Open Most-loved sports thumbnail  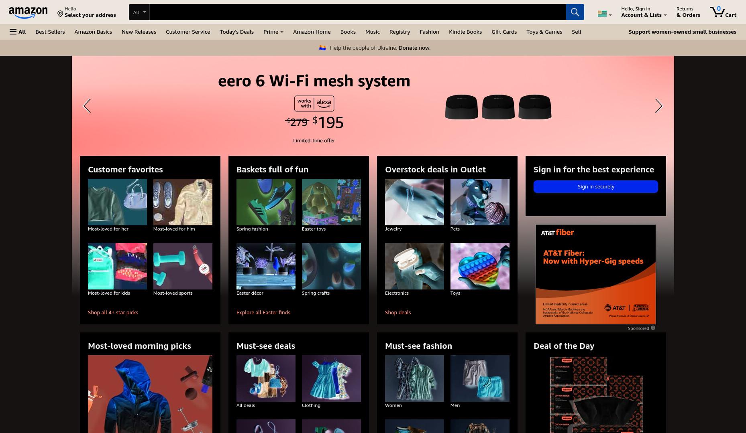[x=183, y=266]
